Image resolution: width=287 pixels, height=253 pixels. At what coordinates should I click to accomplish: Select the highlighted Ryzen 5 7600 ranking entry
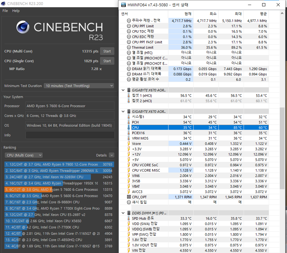click(x=59, y=189)
